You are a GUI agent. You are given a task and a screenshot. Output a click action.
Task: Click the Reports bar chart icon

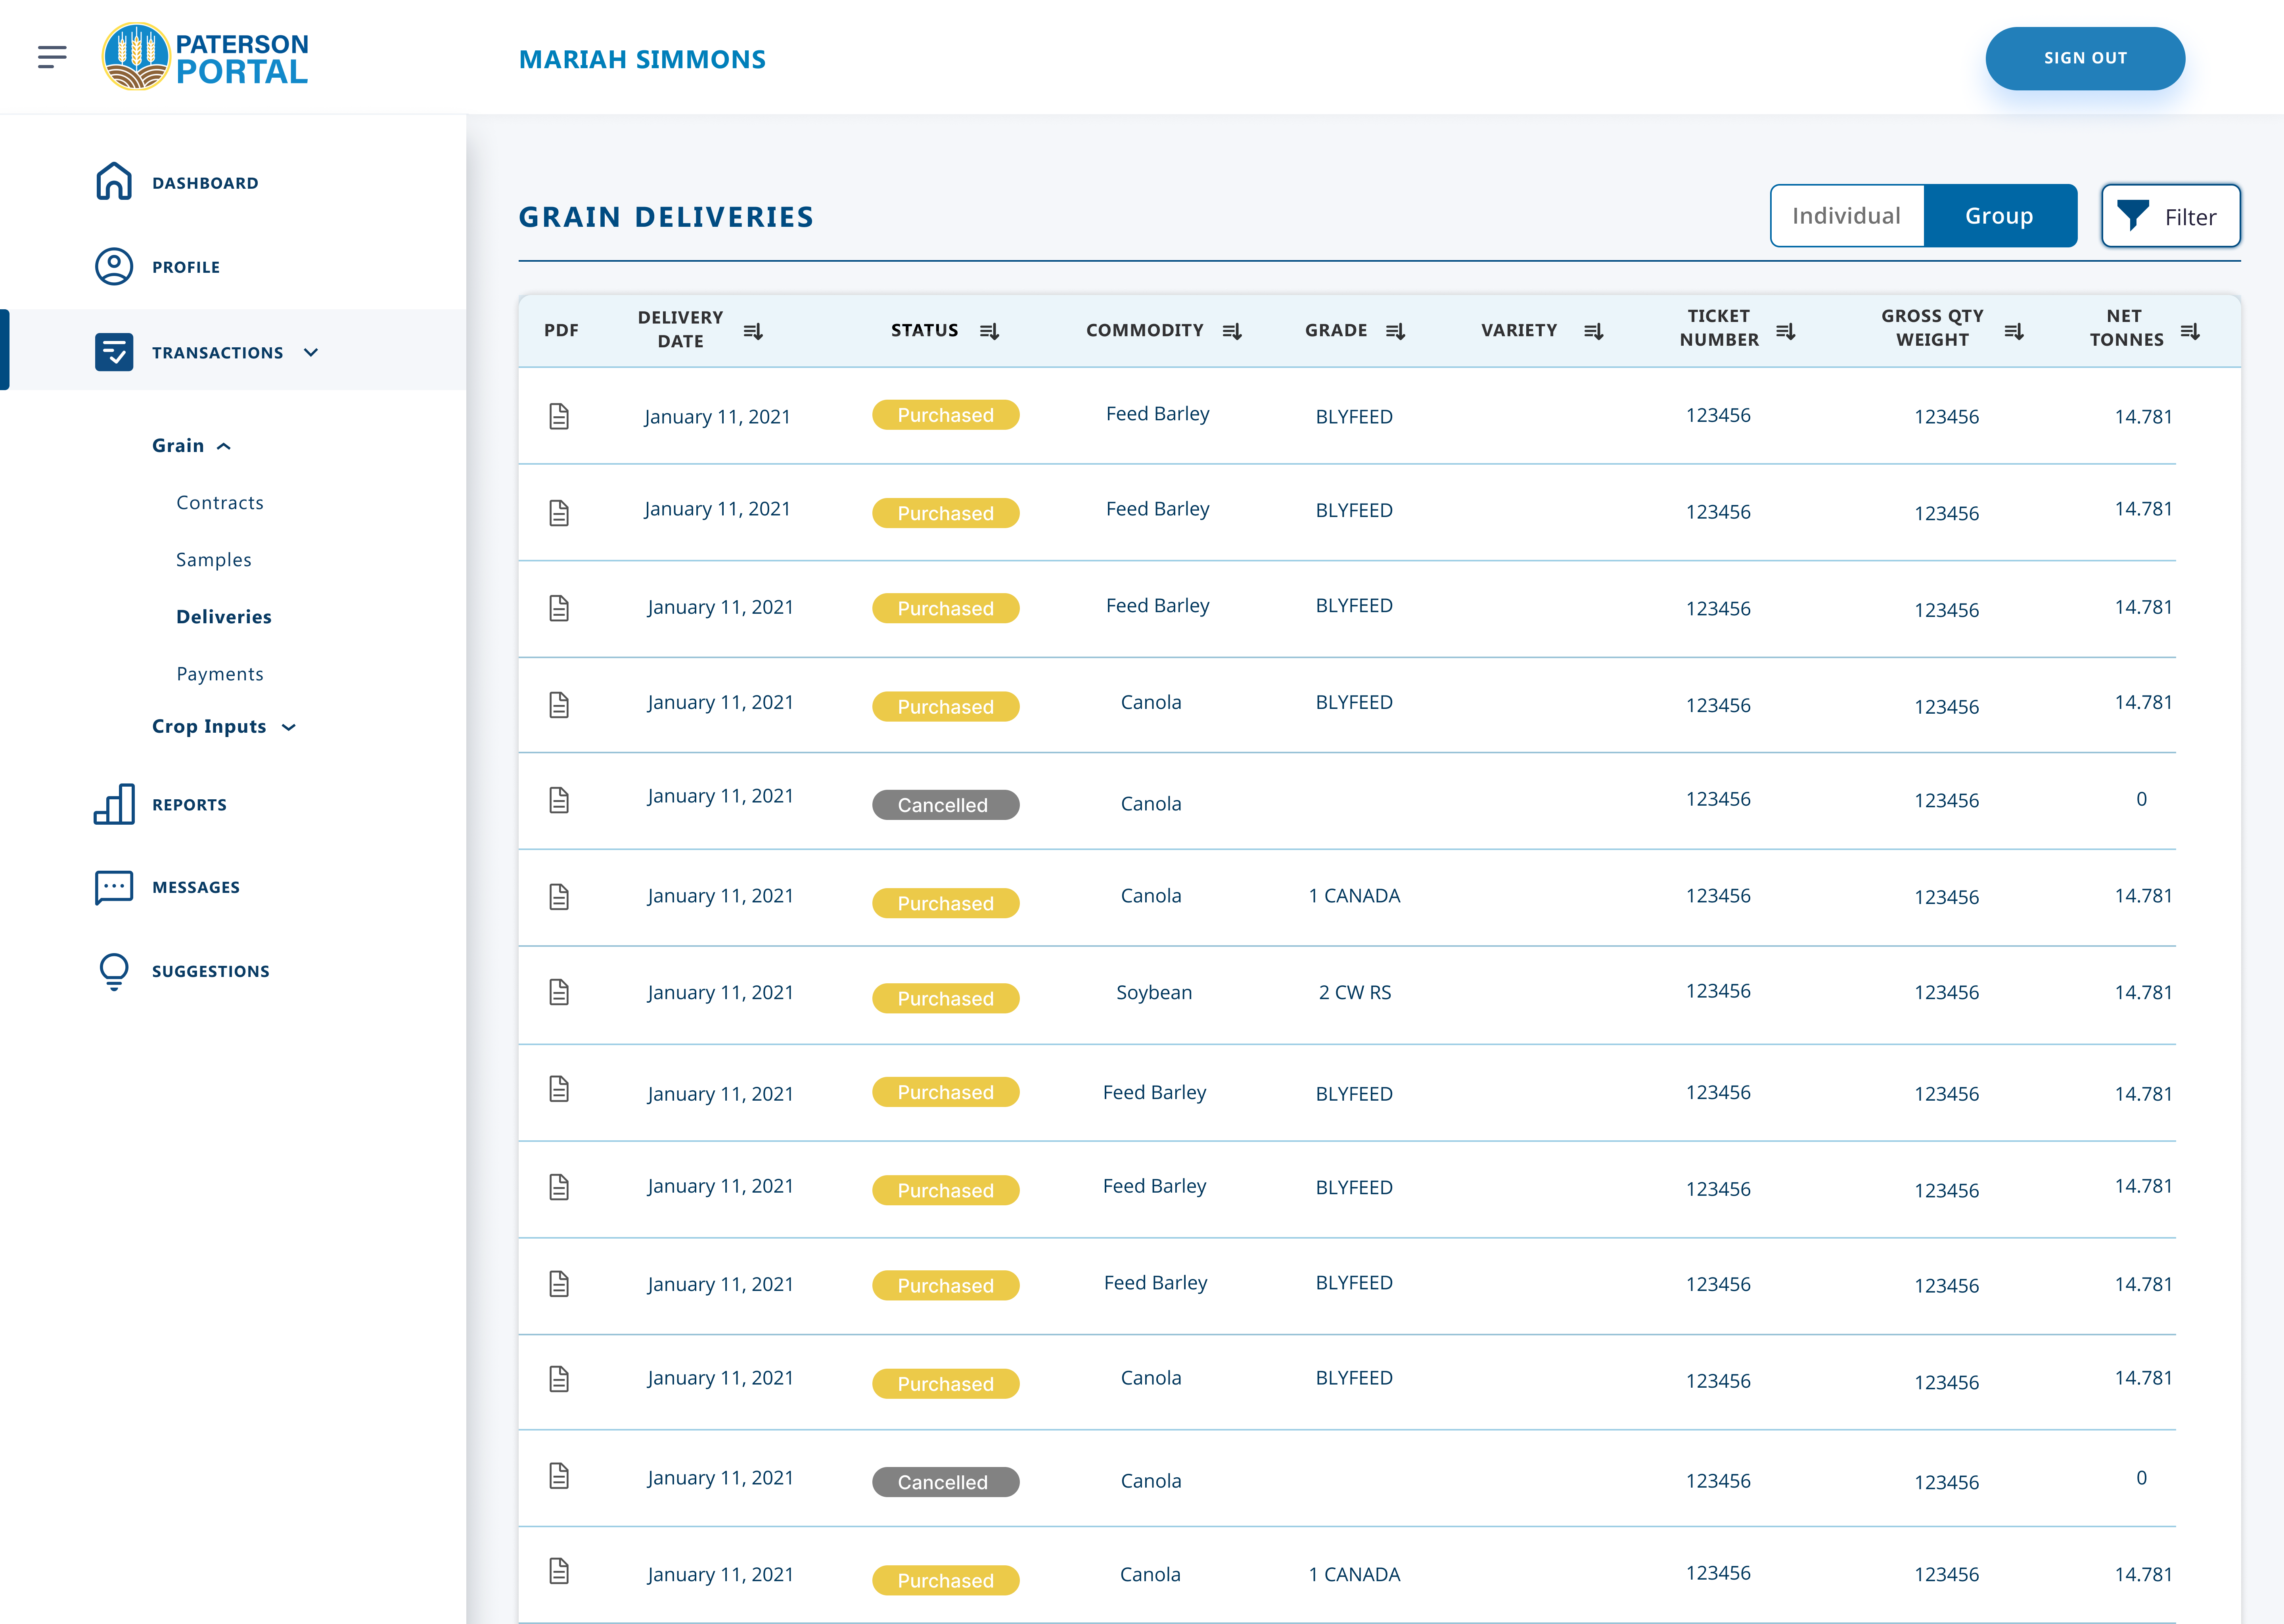tap(114, 804)
